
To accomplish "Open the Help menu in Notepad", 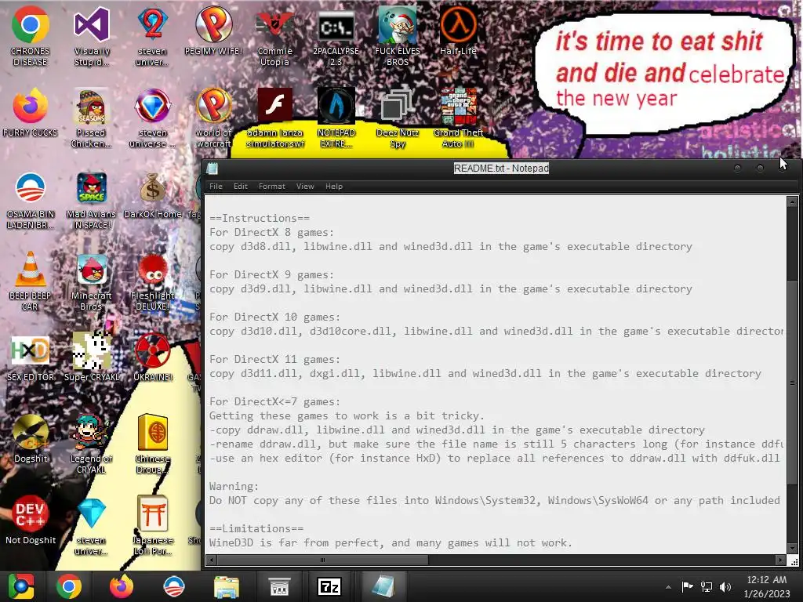I will (334, 187).
